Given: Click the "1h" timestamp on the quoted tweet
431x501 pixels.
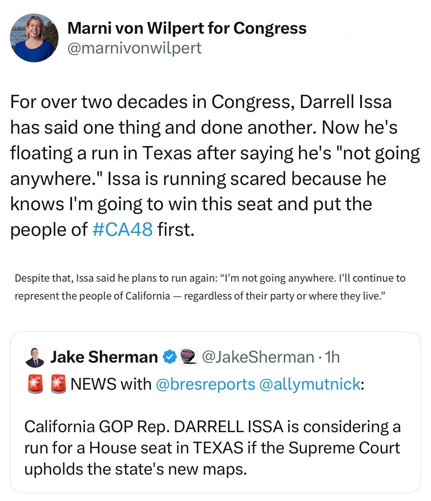Looking at the screenshot, I should [x=333, y=357].
